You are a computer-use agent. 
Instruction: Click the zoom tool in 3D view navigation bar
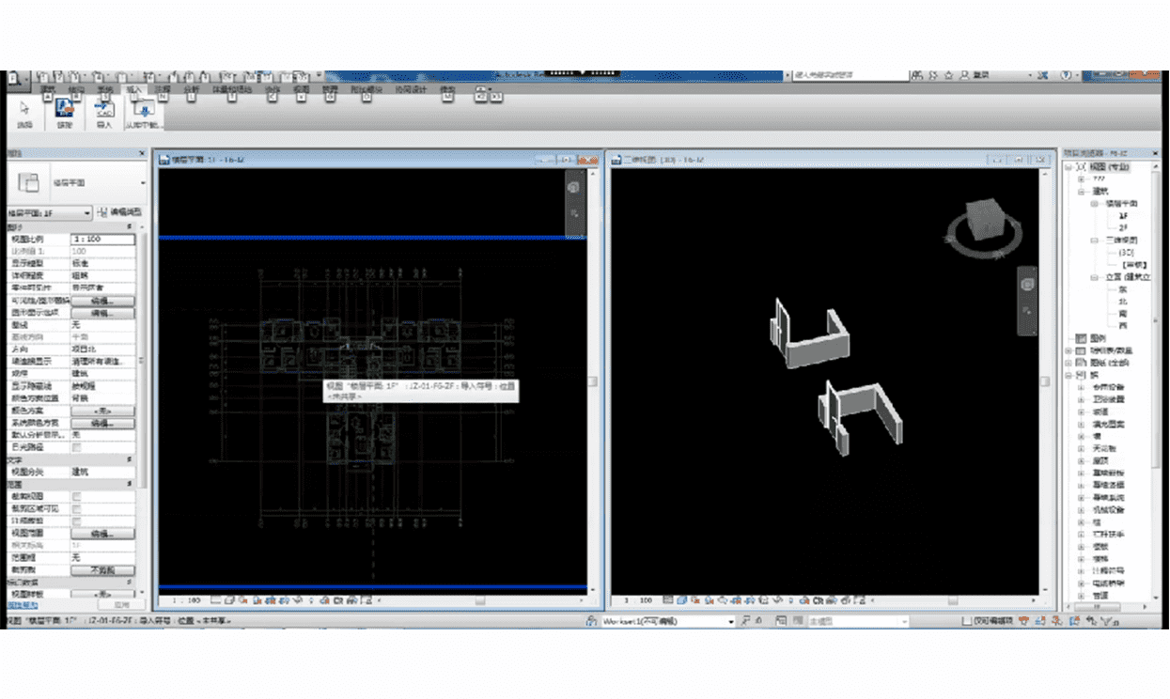pos(1027,309)
